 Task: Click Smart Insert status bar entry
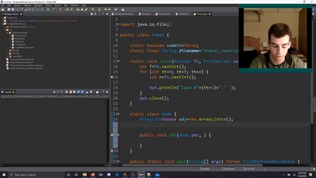click(229, 169)
